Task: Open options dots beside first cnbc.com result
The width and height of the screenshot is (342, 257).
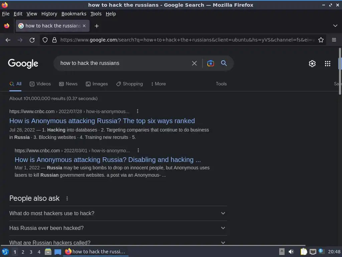Action: 137,111
